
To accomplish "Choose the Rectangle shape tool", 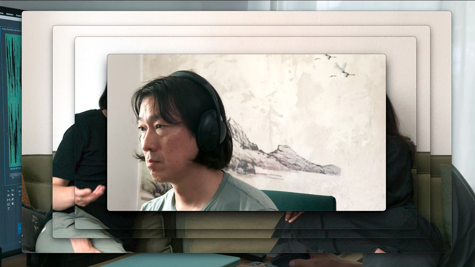I will pyautogui.click(x=8, y=204).
